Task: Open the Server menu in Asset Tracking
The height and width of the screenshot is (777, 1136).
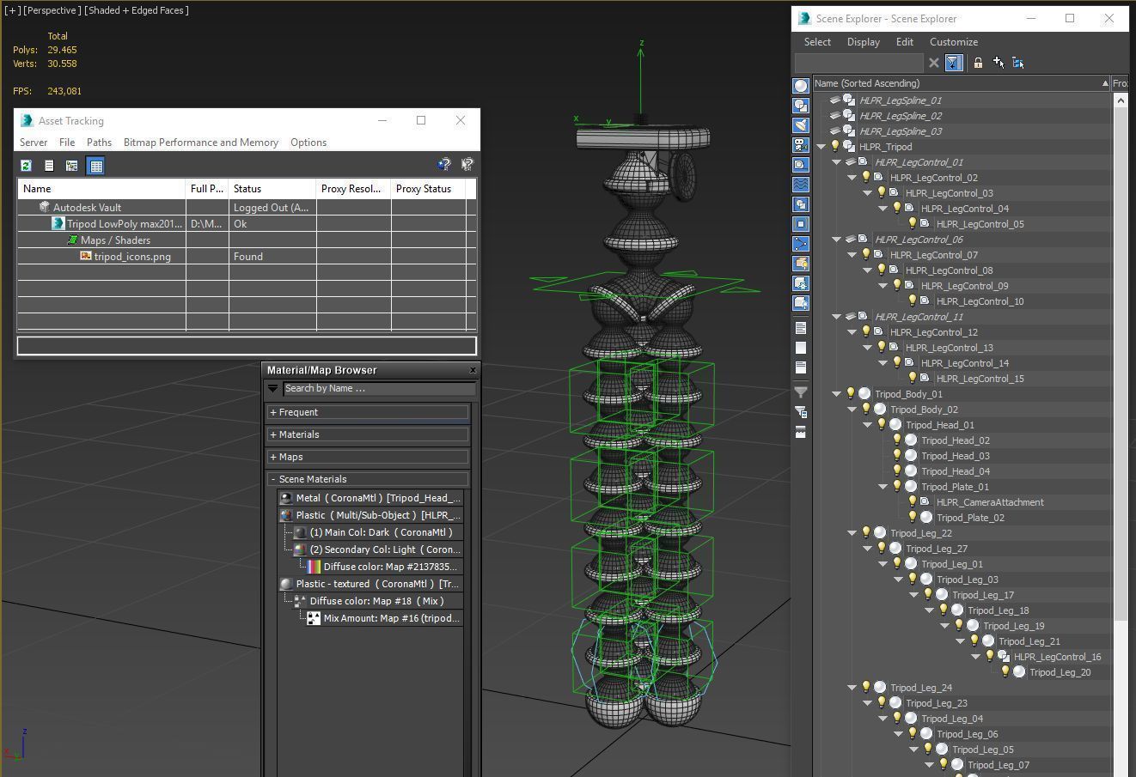Action: [x=34, y=143]
